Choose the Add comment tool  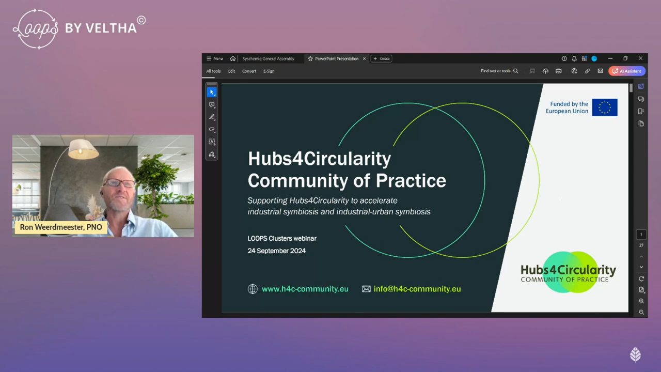click(x=212, y=104)
